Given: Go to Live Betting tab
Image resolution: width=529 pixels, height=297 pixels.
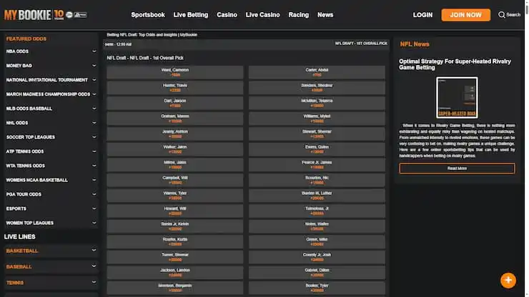Looking at the screenshot, I should pos(190,15).
